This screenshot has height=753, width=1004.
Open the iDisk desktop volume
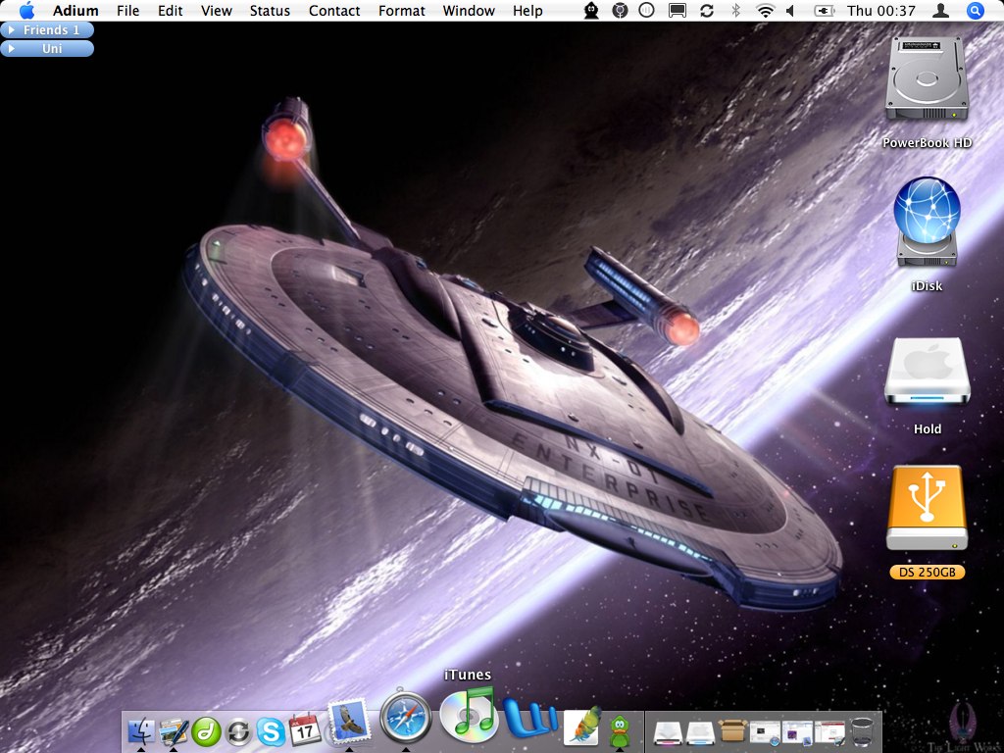click(927, 222)
